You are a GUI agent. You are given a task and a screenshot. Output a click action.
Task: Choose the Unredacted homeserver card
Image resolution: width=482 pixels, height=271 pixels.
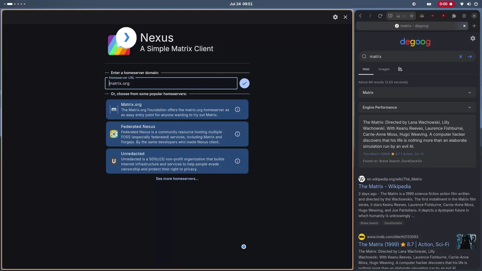[x=177, y=161]
